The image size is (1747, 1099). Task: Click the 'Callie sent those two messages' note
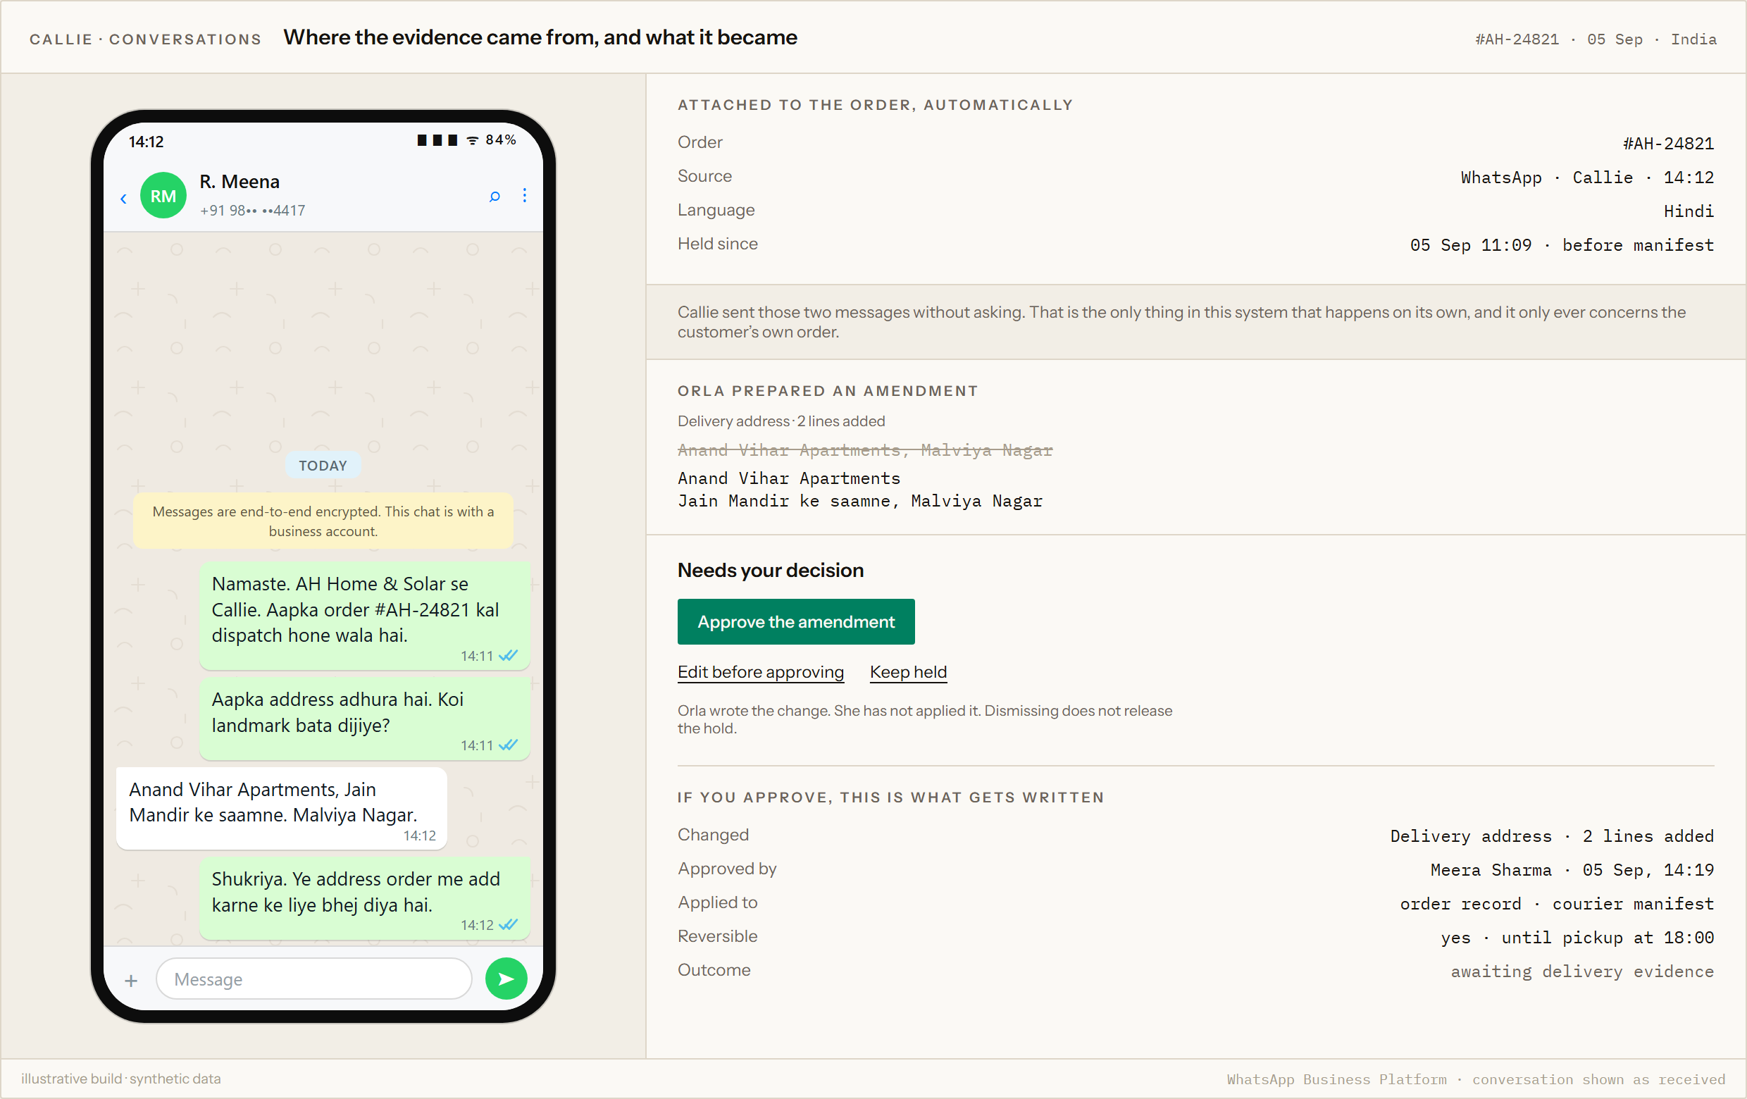point(1181,322)
